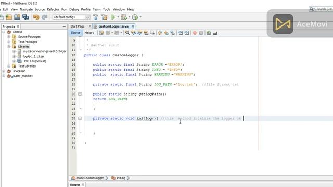Collapse the DBtest project node
This screenshot has height=187, width=333.
[x=4, y=32]
